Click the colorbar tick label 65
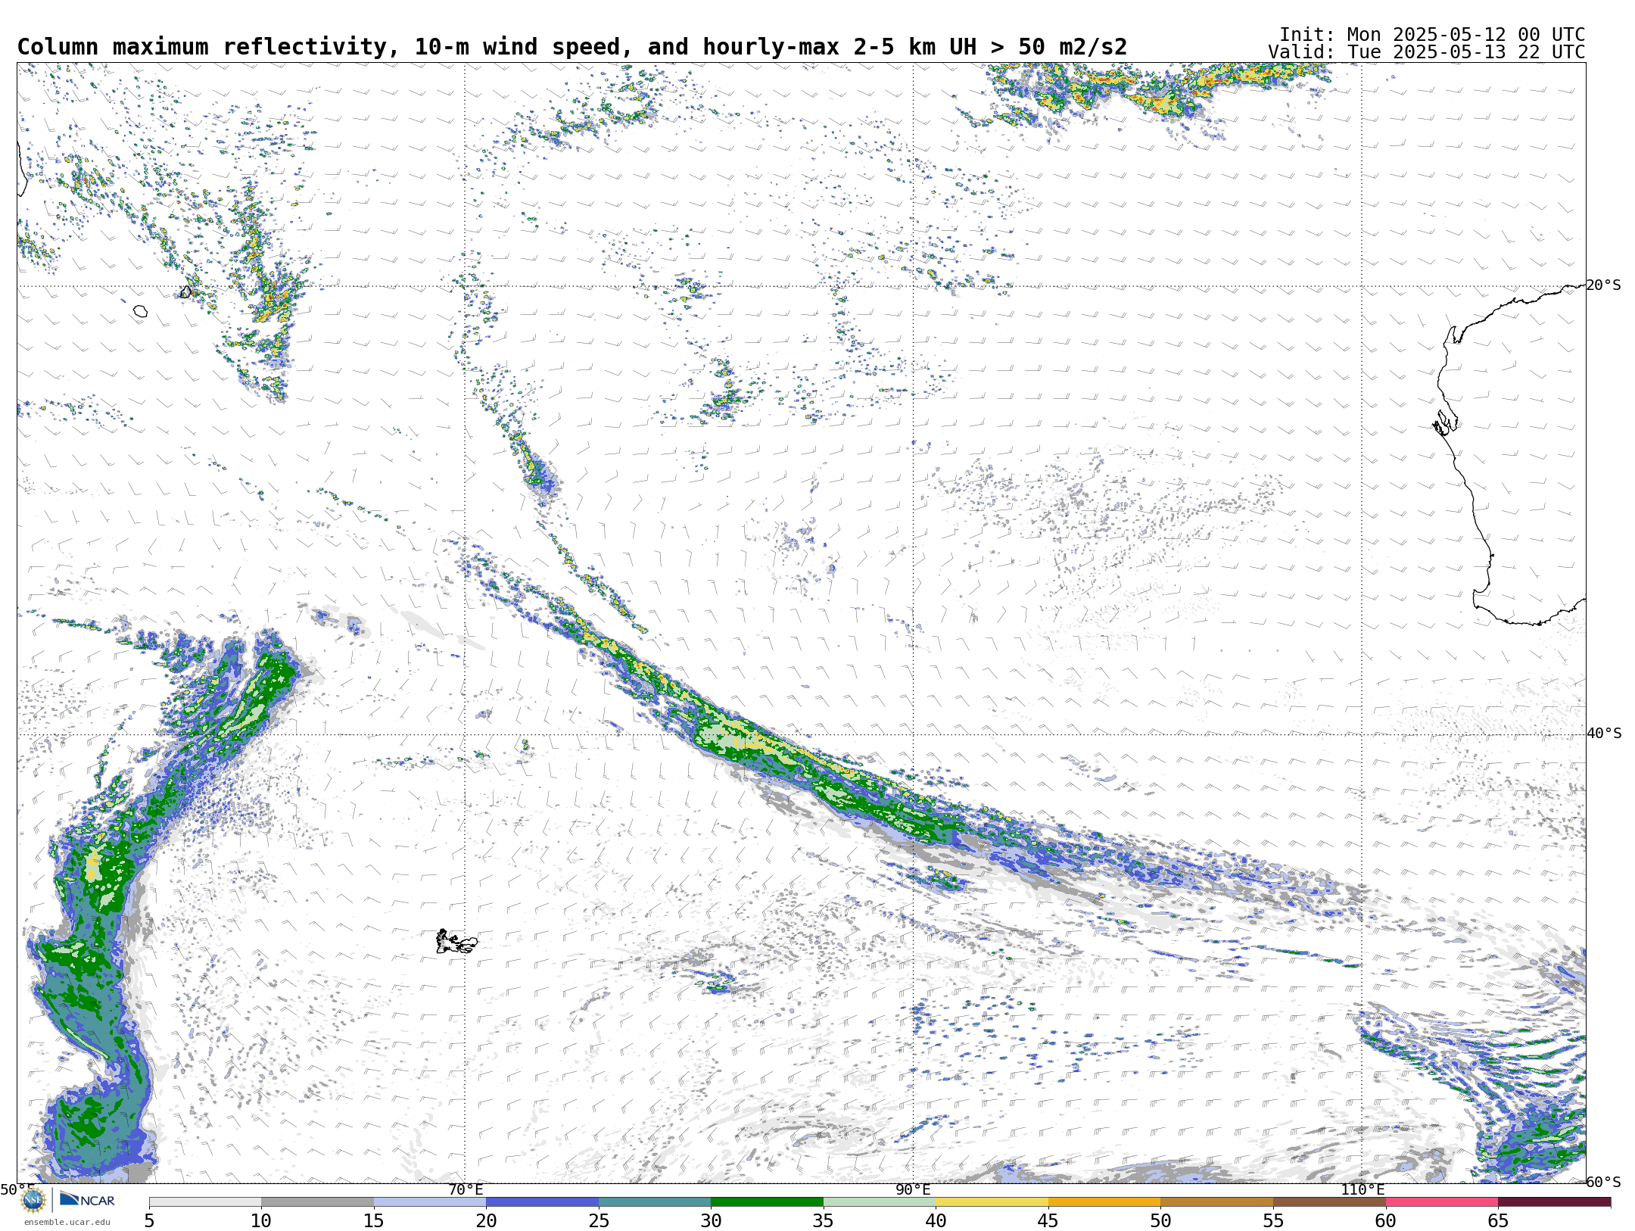The height and width of the screenshot is (1231, 1635). pos(1498,1221)
